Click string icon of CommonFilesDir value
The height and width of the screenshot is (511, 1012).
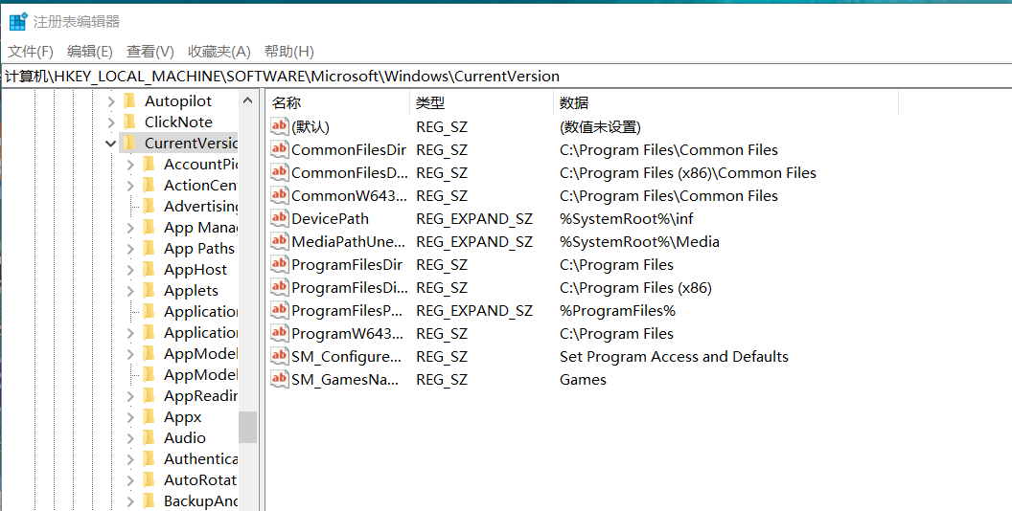click(x=280, y=149)
